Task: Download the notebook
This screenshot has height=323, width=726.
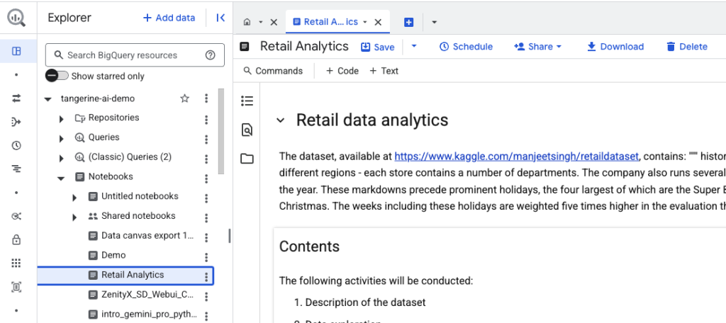Action: [x=615, y=46]
